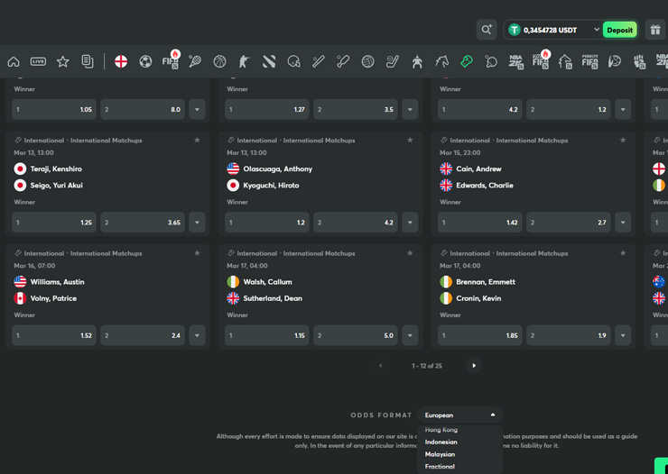Select the soccer ball sport icon
Image resolution: width=668 pixels, height=474 pixels.
tap(145, 62)
